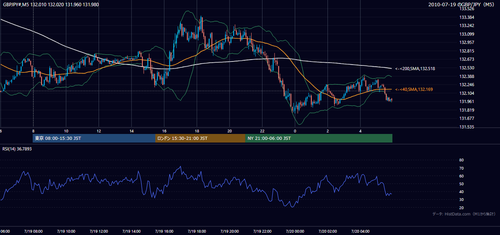The height and width of the screenshot is (235, 500).
Task: Click the HistData.com data source credit
Action: pyautogui.click(x=464, y=214)
